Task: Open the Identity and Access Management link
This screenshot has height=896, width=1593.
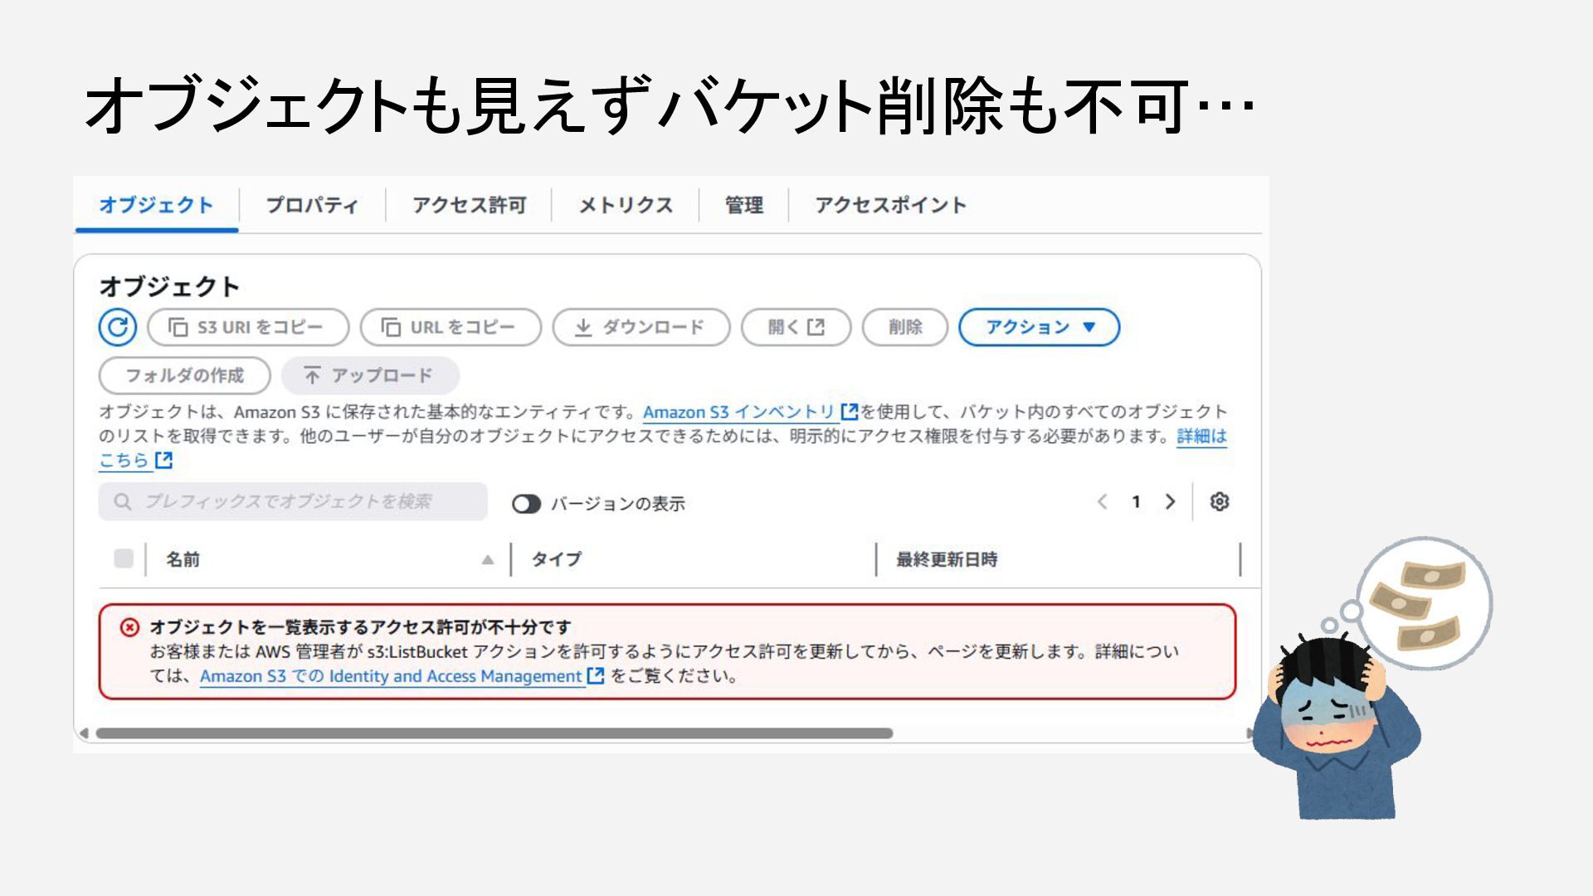Action: tap(391, 676)
